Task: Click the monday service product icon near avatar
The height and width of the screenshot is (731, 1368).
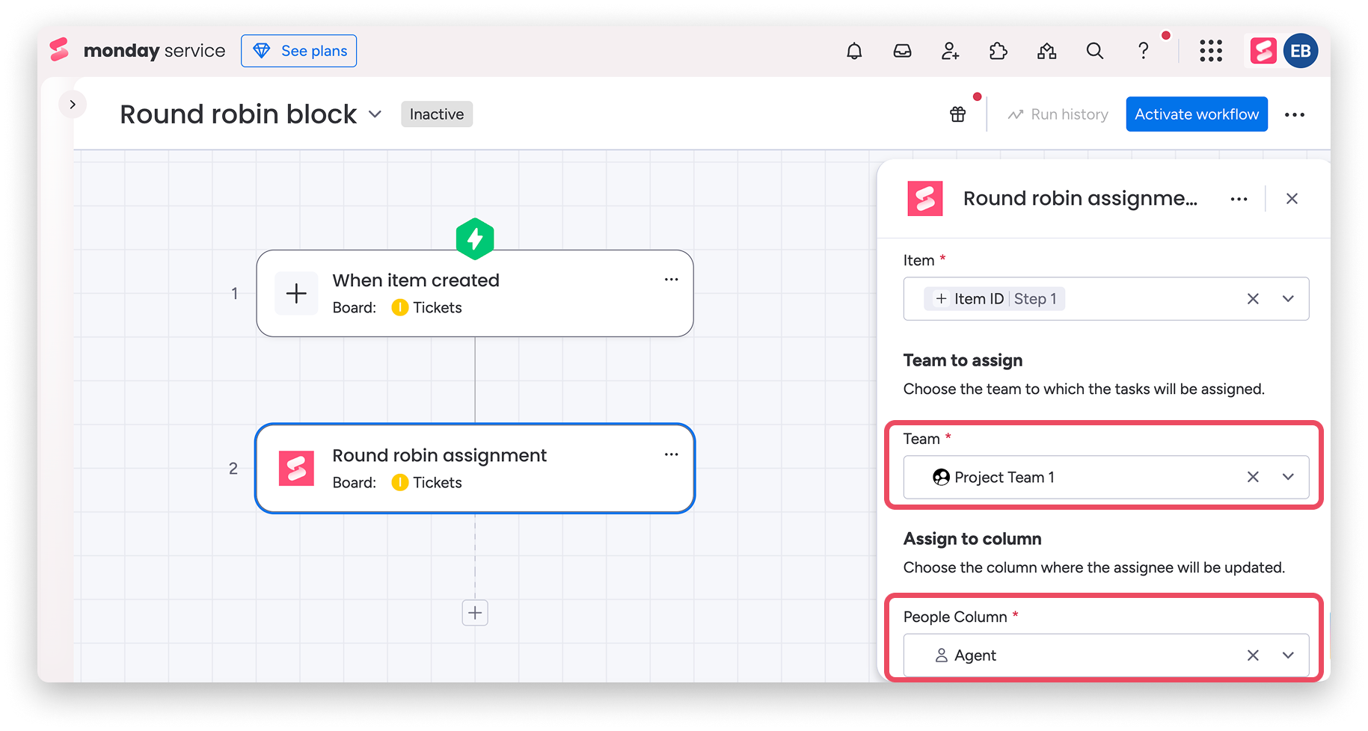Action: [x=1263, y=51]
